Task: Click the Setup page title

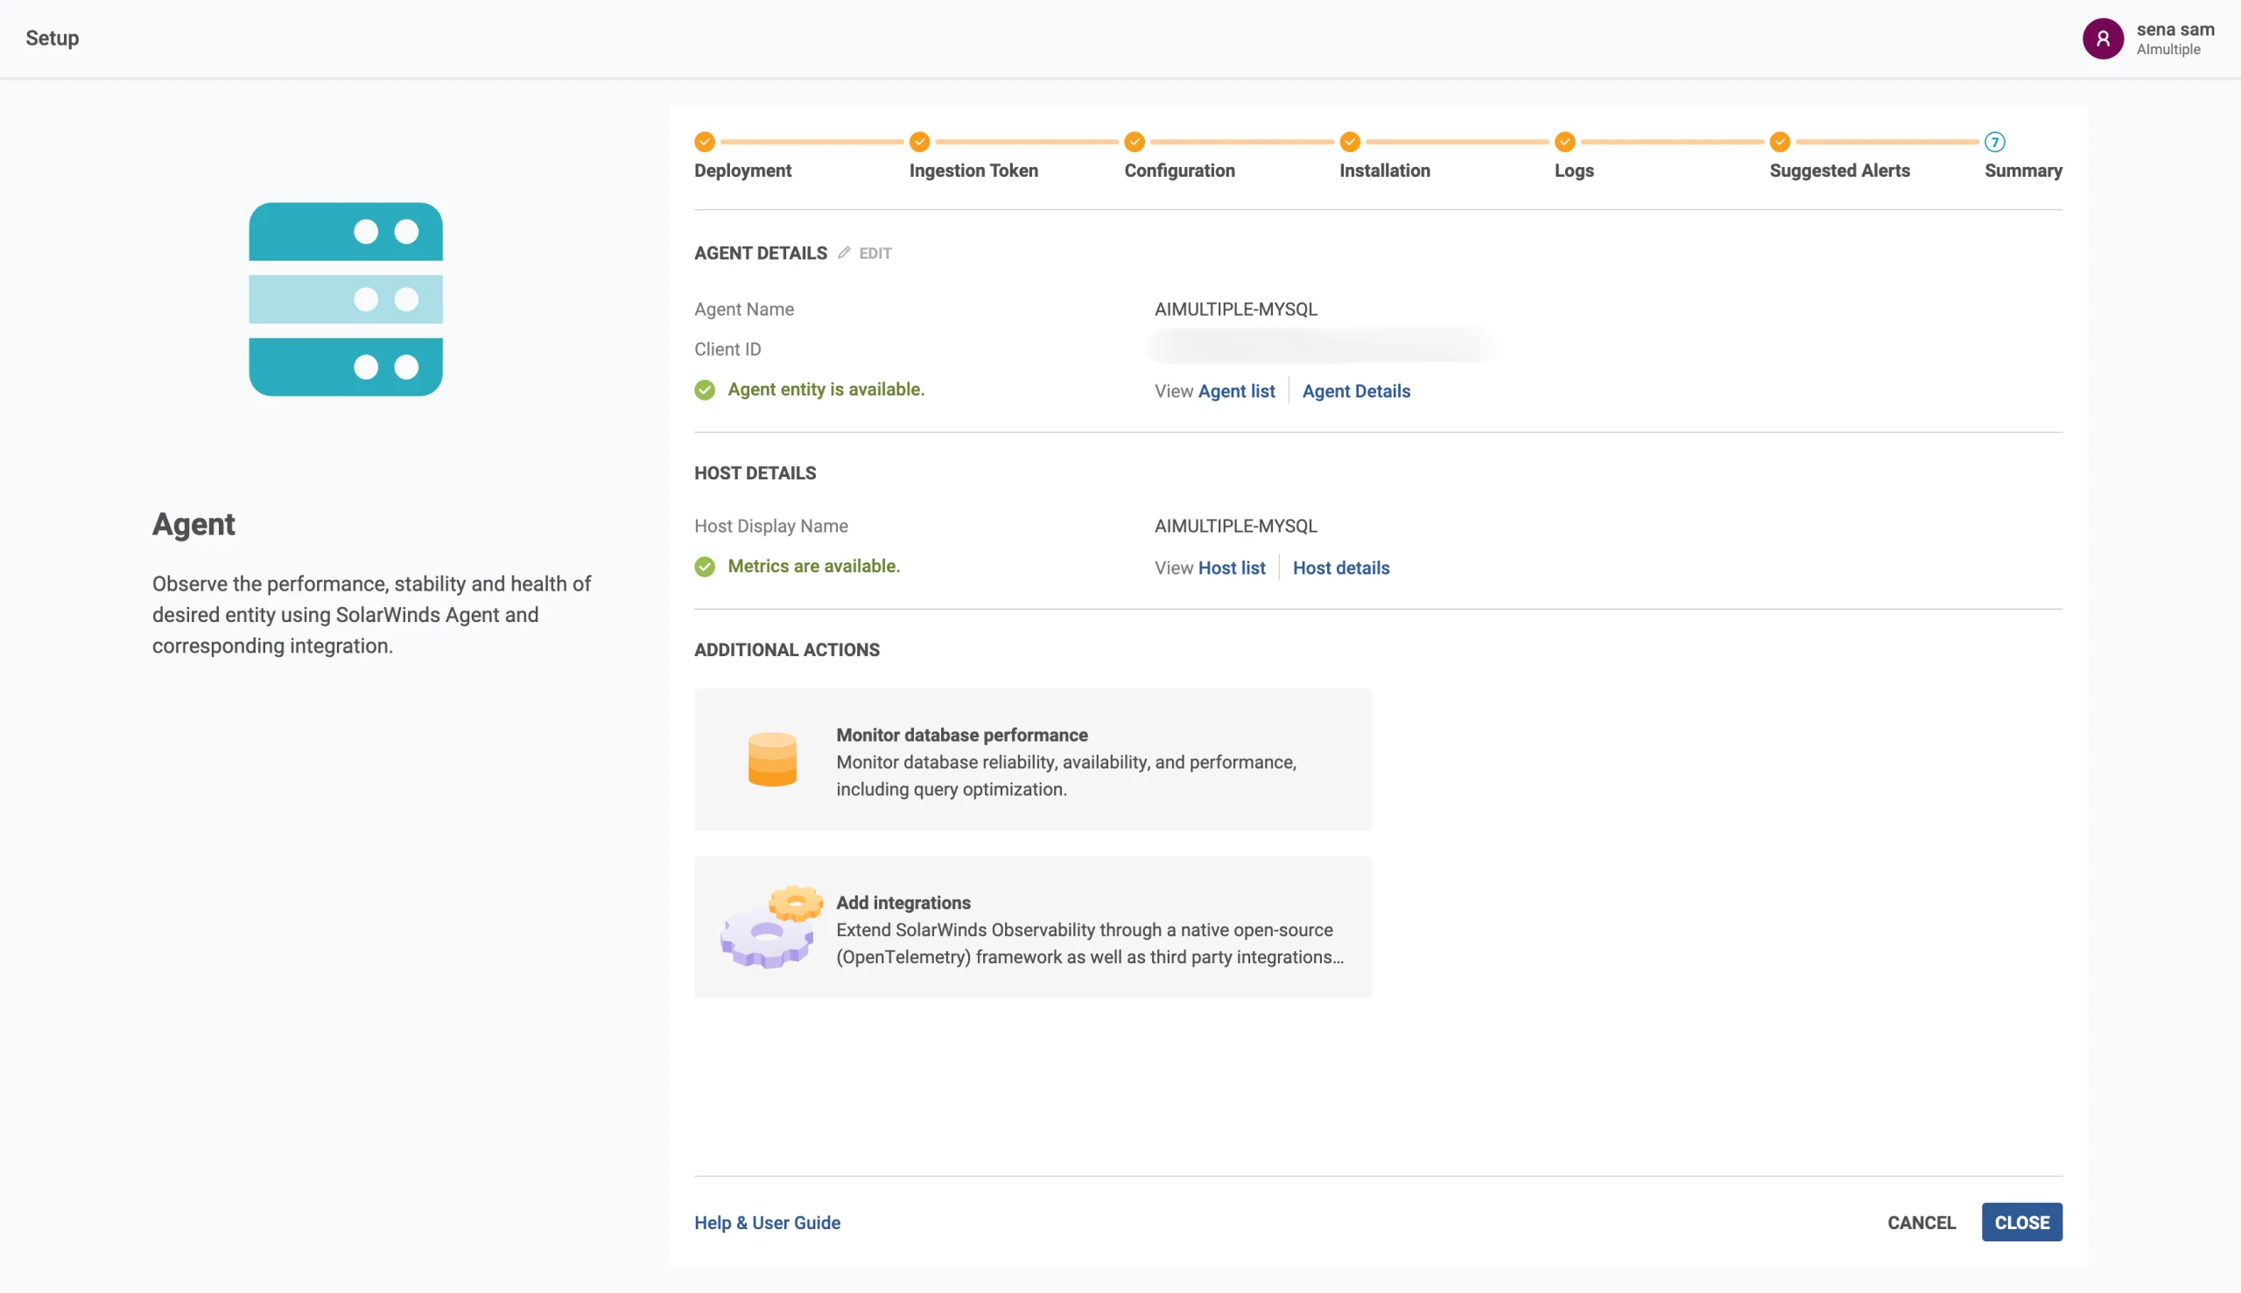Action: [53, 38]
